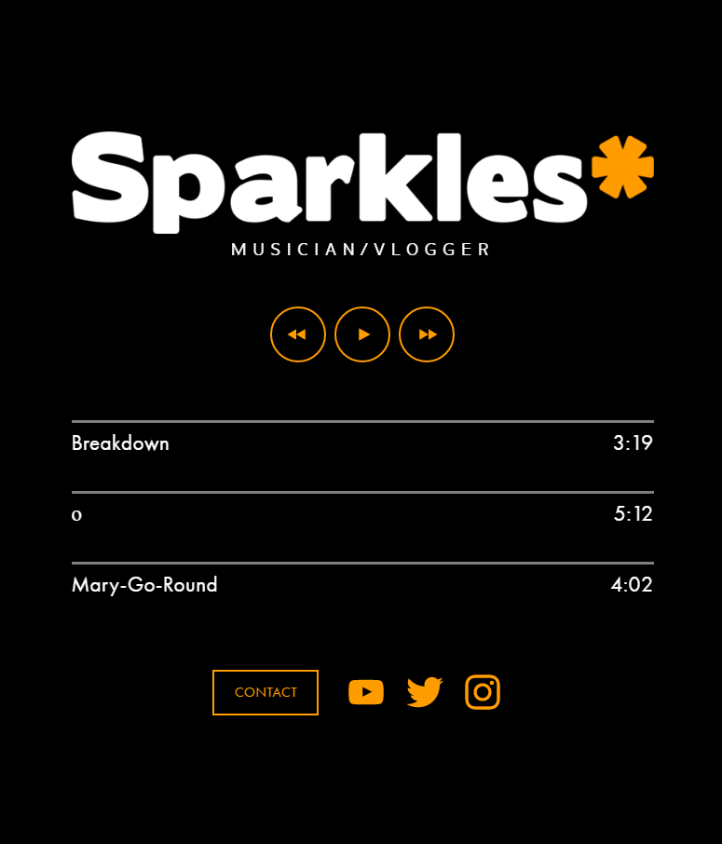
Task: Skip back with the rewind button
Action: pos(298,334)
